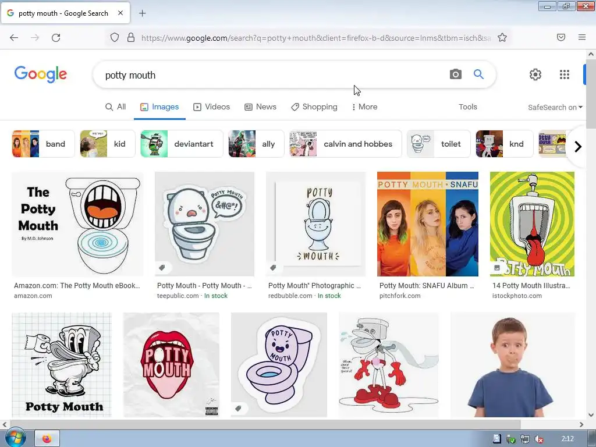Switch to the All results tab
The width and height of the screenshot is (596, 447).
tap(116, 107)
